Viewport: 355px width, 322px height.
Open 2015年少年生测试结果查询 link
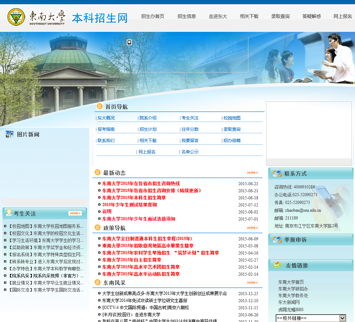pyautogui.click(x=129, y=205)
